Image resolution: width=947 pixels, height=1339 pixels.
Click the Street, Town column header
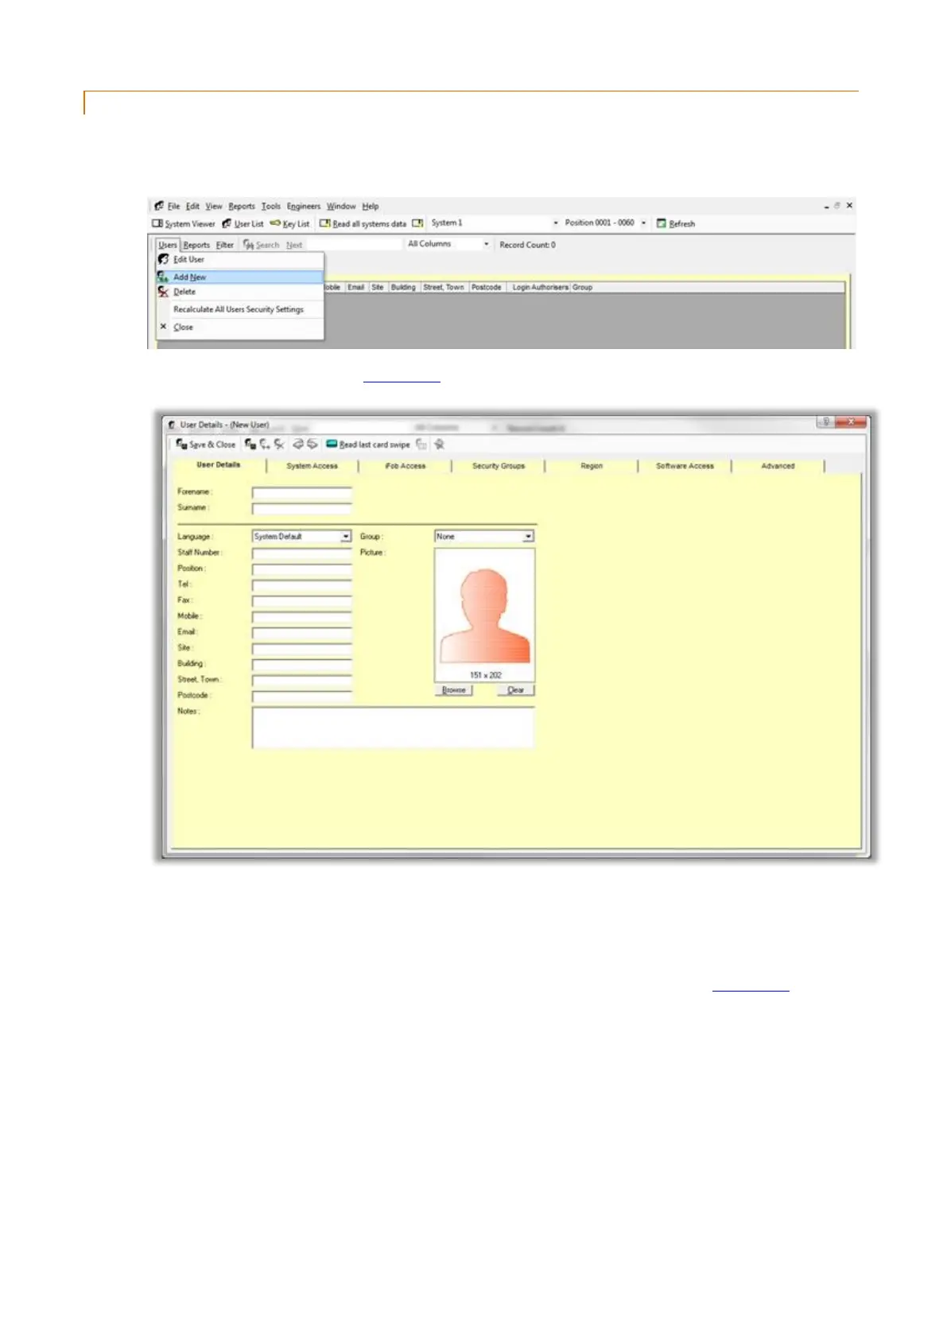(x=444, y=287)
